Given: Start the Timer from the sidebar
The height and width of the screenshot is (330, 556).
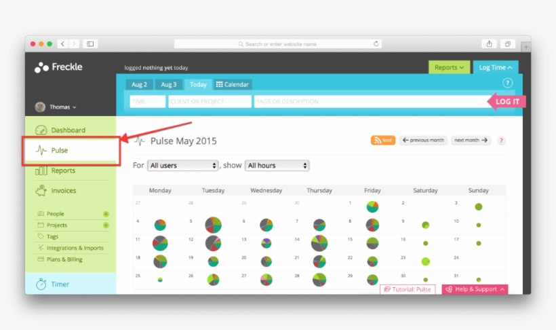Looking at the screenshot, I should tap(71, 284).
